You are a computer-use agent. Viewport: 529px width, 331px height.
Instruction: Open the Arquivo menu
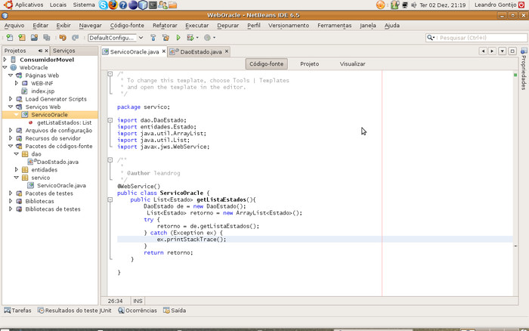coord(14,25)
